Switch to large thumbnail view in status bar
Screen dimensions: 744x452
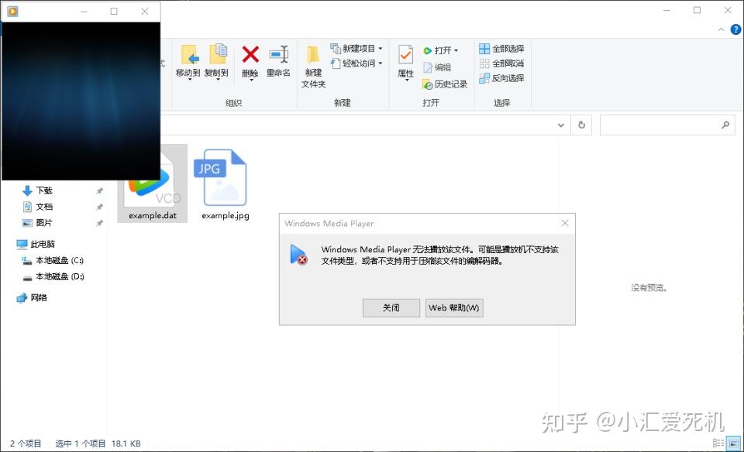click(735, 442)
